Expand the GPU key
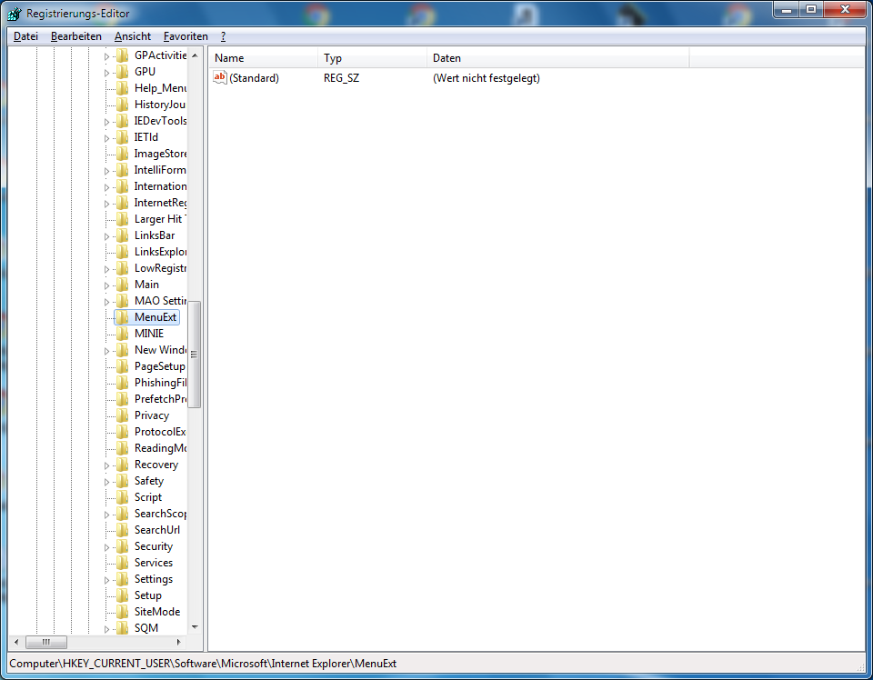The width and height of the screenshot is (873, 680). (106, 73)
